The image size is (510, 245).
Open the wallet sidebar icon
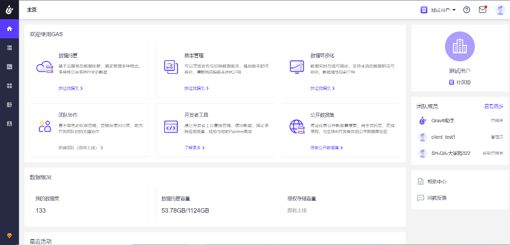[9, 105]
